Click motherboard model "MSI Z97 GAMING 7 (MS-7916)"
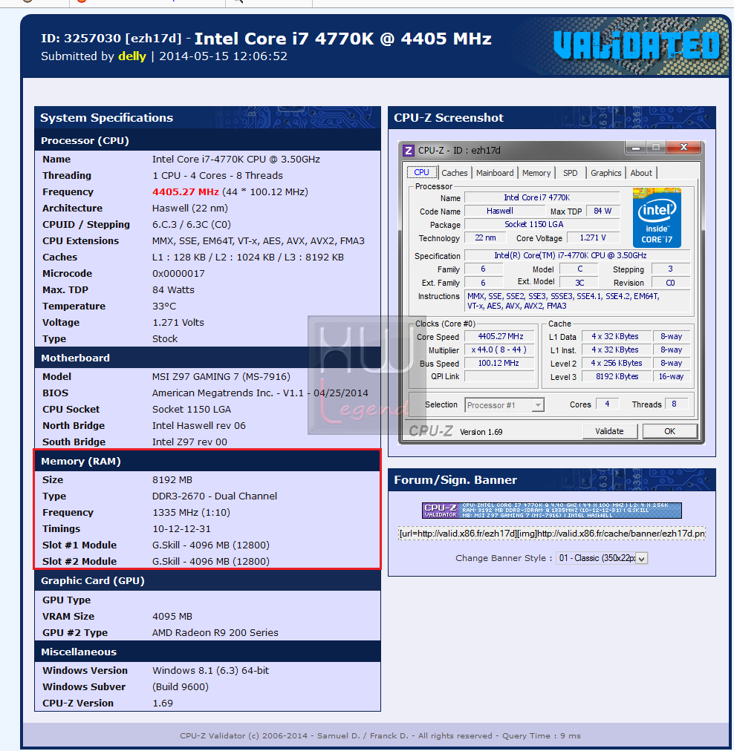The width and height of the screenshot is (734, 751). click(x=221, y=376)
